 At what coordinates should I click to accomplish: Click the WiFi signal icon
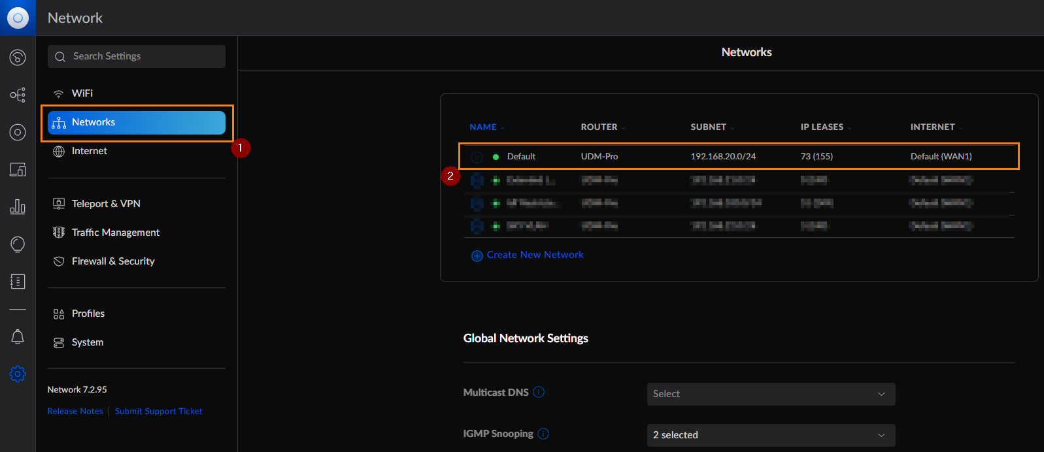pyautogui.click(x=59, y=93)
